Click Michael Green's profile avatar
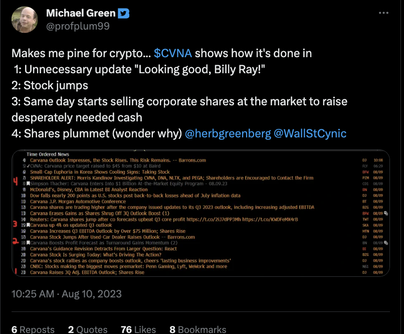 (x=25, y=20)
